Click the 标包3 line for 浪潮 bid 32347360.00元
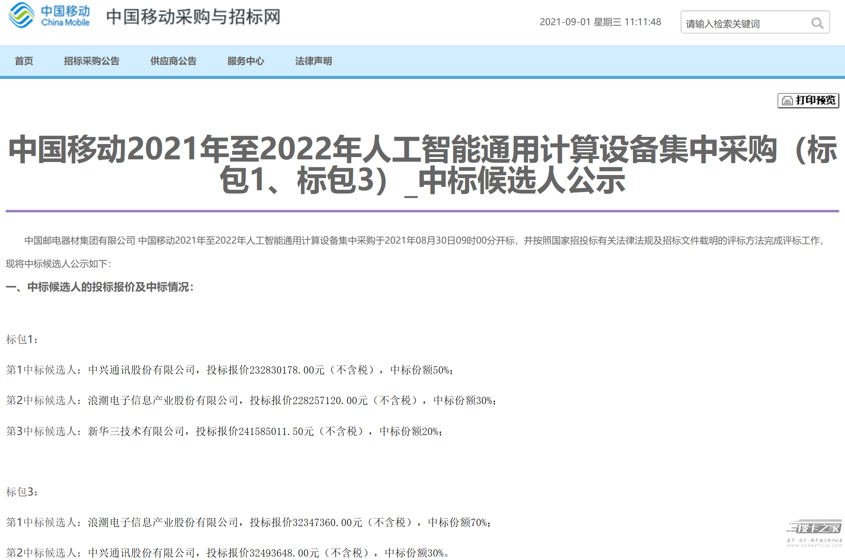Image resolution: width=845 pixels, height=560 pixels. click(248, 522)
